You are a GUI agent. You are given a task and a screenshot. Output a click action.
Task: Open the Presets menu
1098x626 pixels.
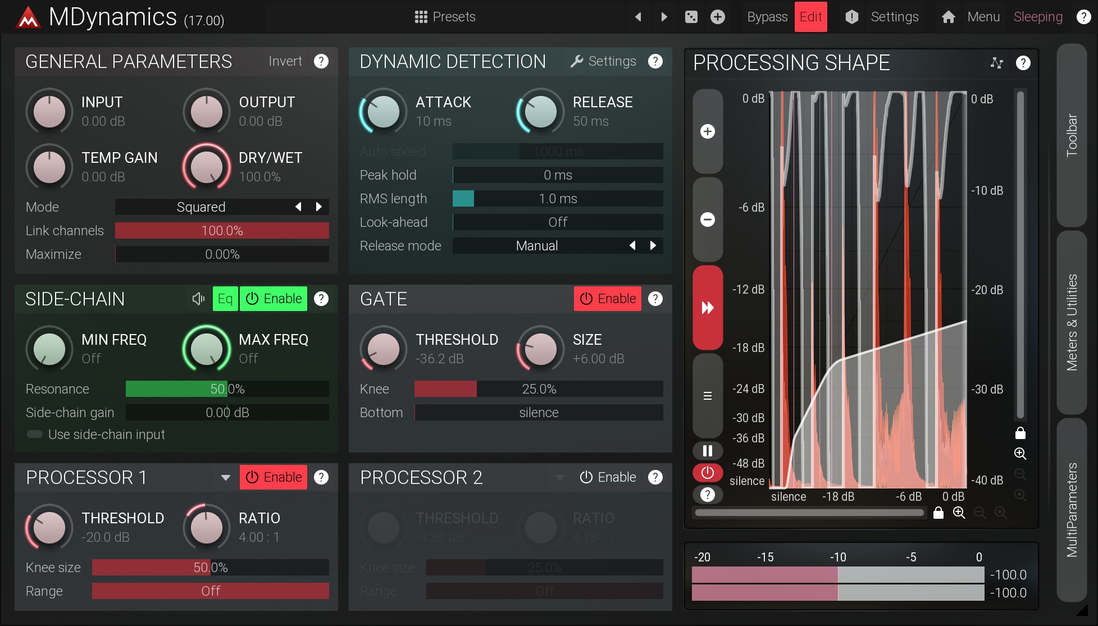445,17
